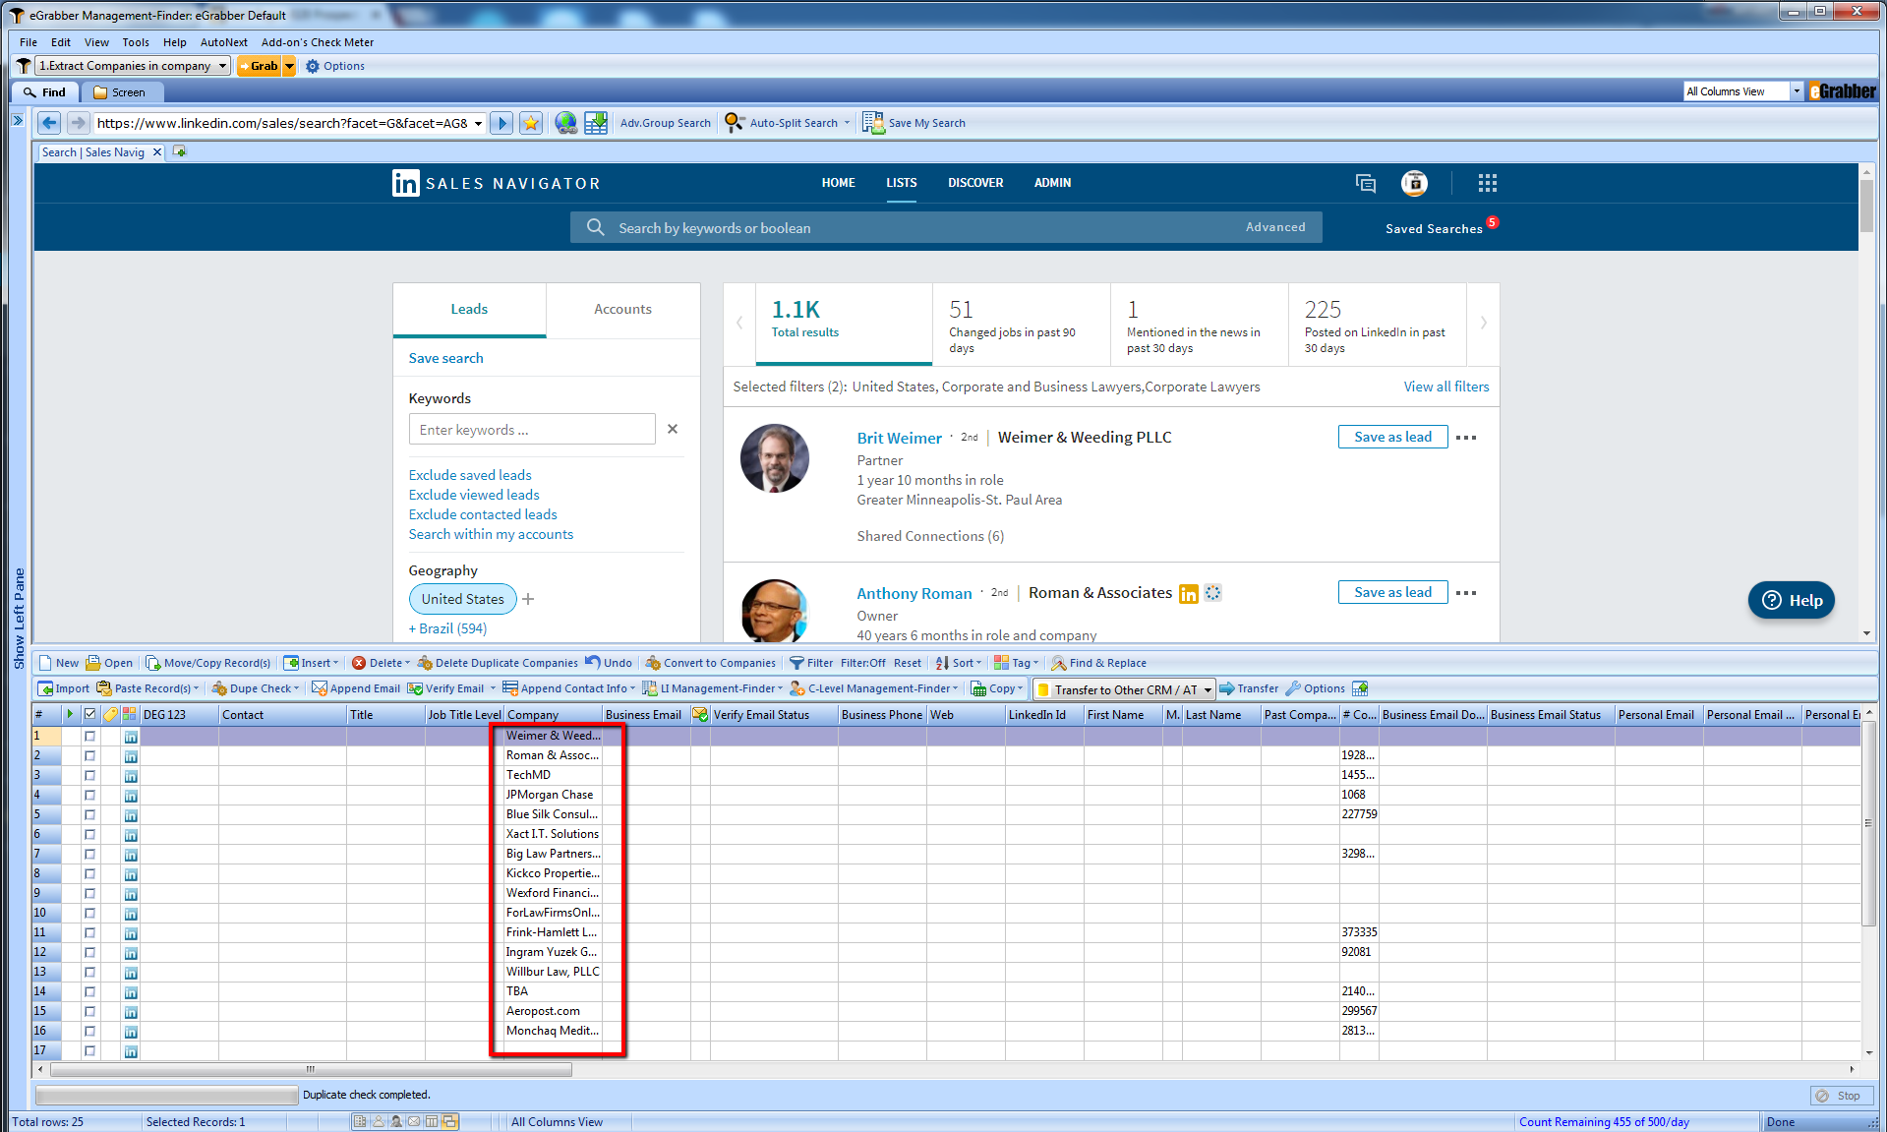
Task: Open the Grab button dropdown arrow
Action: [289, 66]
